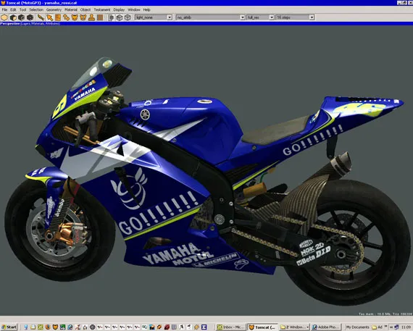Click the orange chain links toolbar icon
This screenshot has width=413, height=331.
click(67, 17)
